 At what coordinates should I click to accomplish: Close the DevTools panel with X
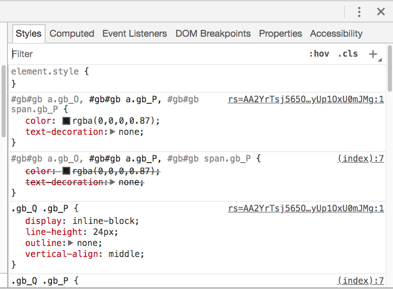tap(381, 12)
